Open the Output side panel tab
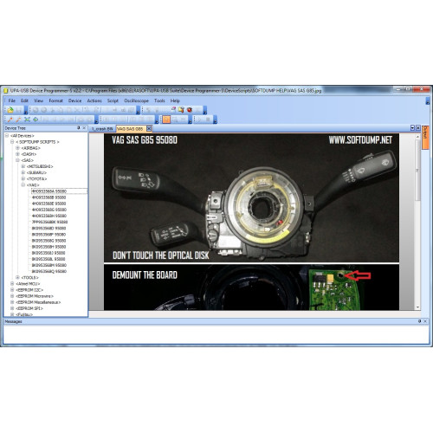Viewport: 433px width, 433px height. pos(425,138)
